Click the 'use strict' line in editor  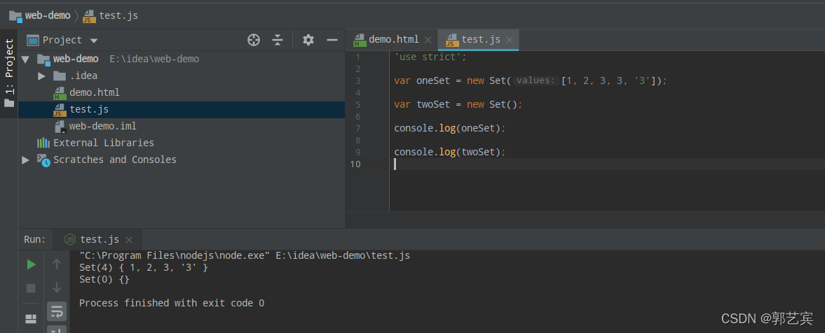(430, 57)
